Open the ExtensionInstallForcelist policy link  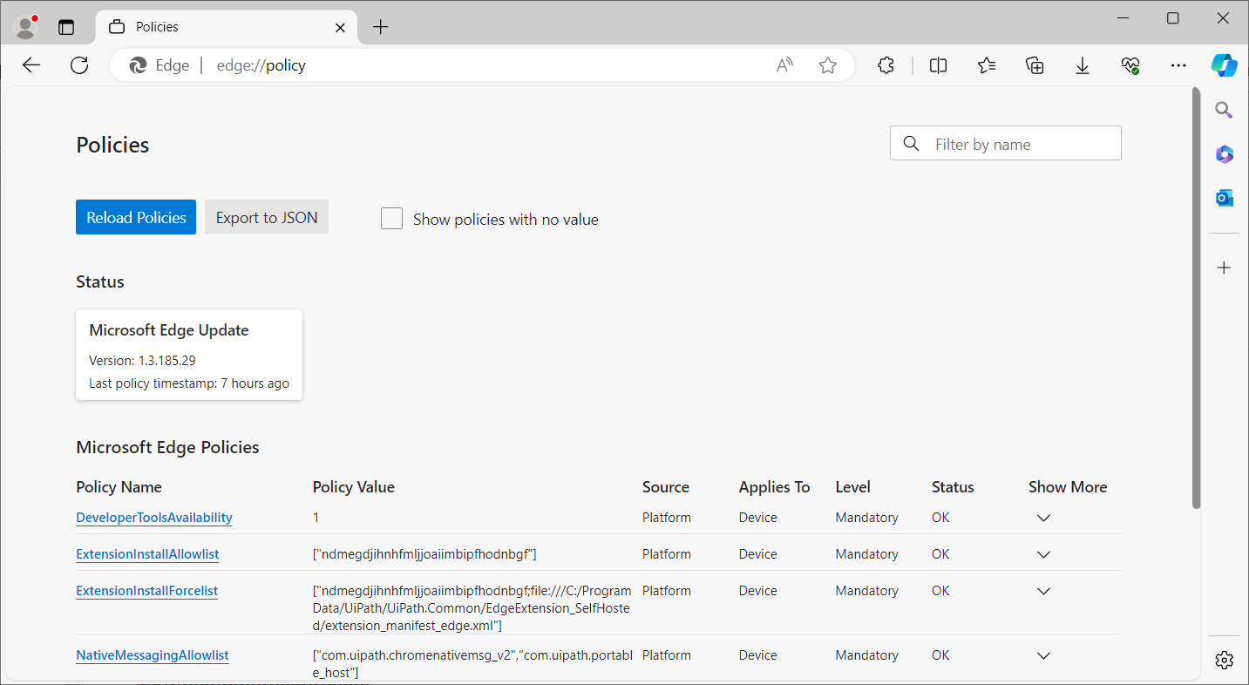[x=146, y=591]
